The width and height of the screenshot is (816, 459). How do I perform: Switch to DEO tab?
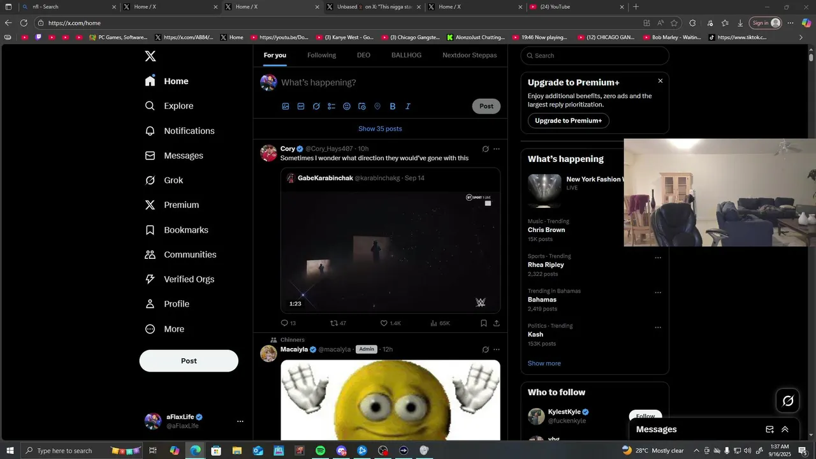coord(363,55)
